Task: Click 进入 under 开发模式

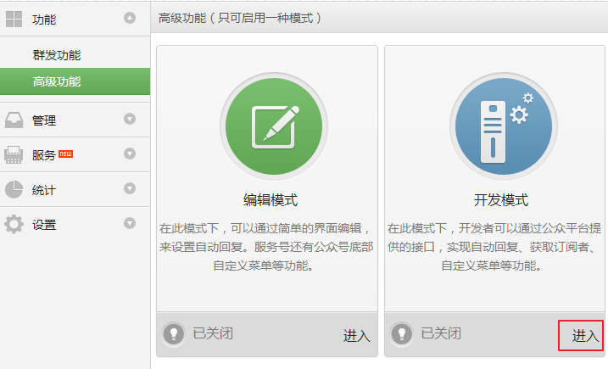Action: tap(585, 336)
